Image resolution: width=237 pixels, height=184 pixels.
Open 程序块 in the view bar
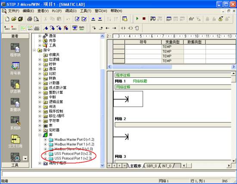point(15,50)
